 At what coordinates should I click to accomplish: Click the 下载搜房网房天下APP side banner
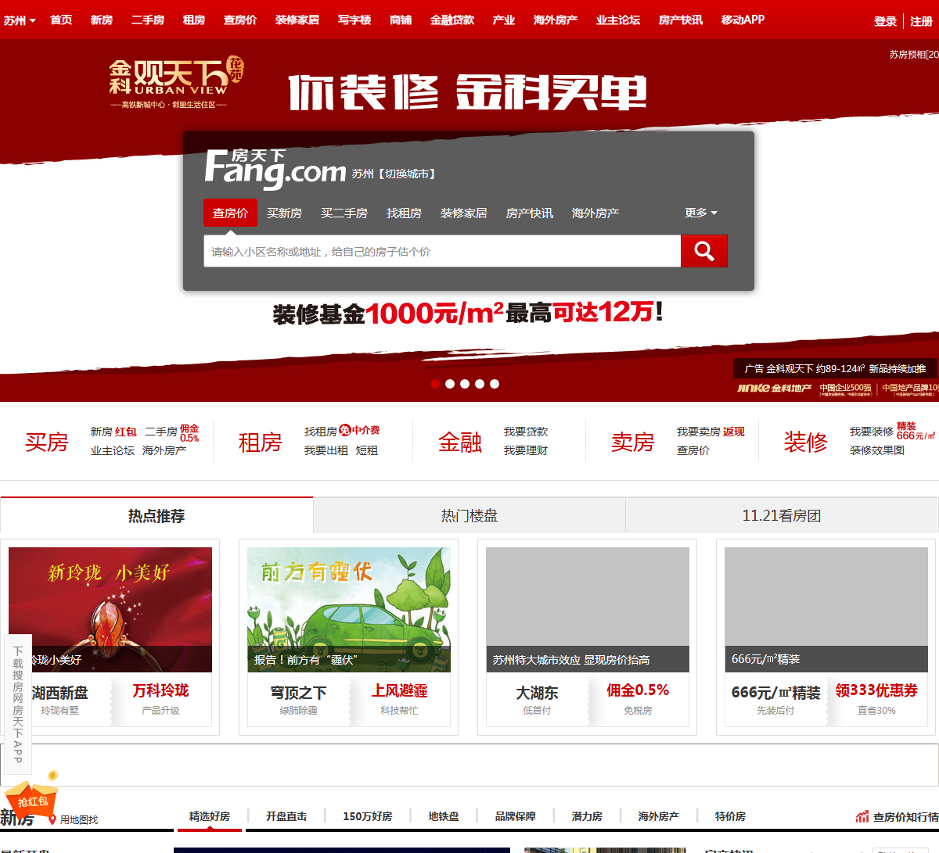[17, 704]
